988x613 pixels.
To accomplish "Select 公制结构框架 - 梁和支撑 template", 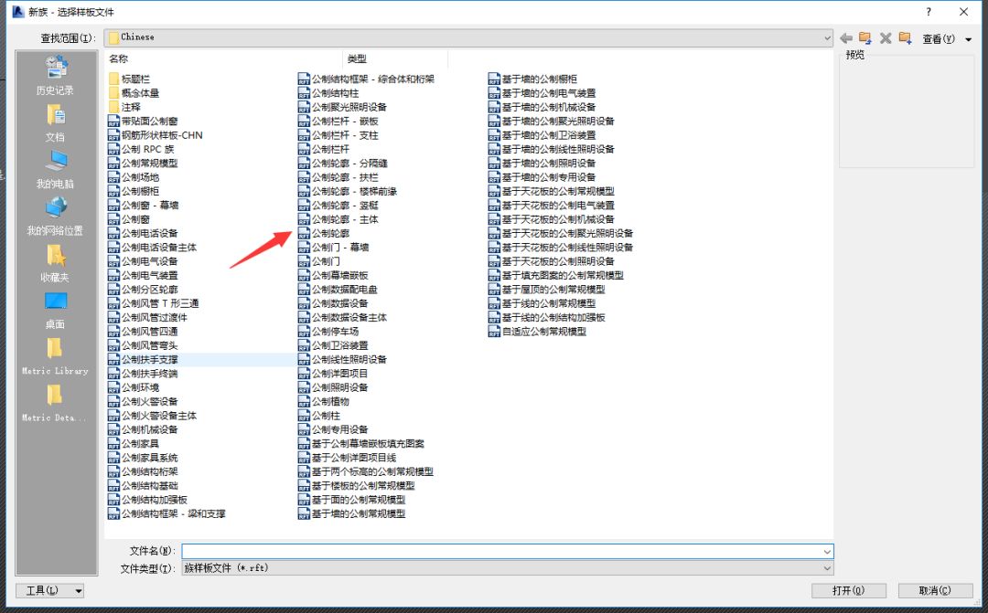I will [x=167, y=513].
